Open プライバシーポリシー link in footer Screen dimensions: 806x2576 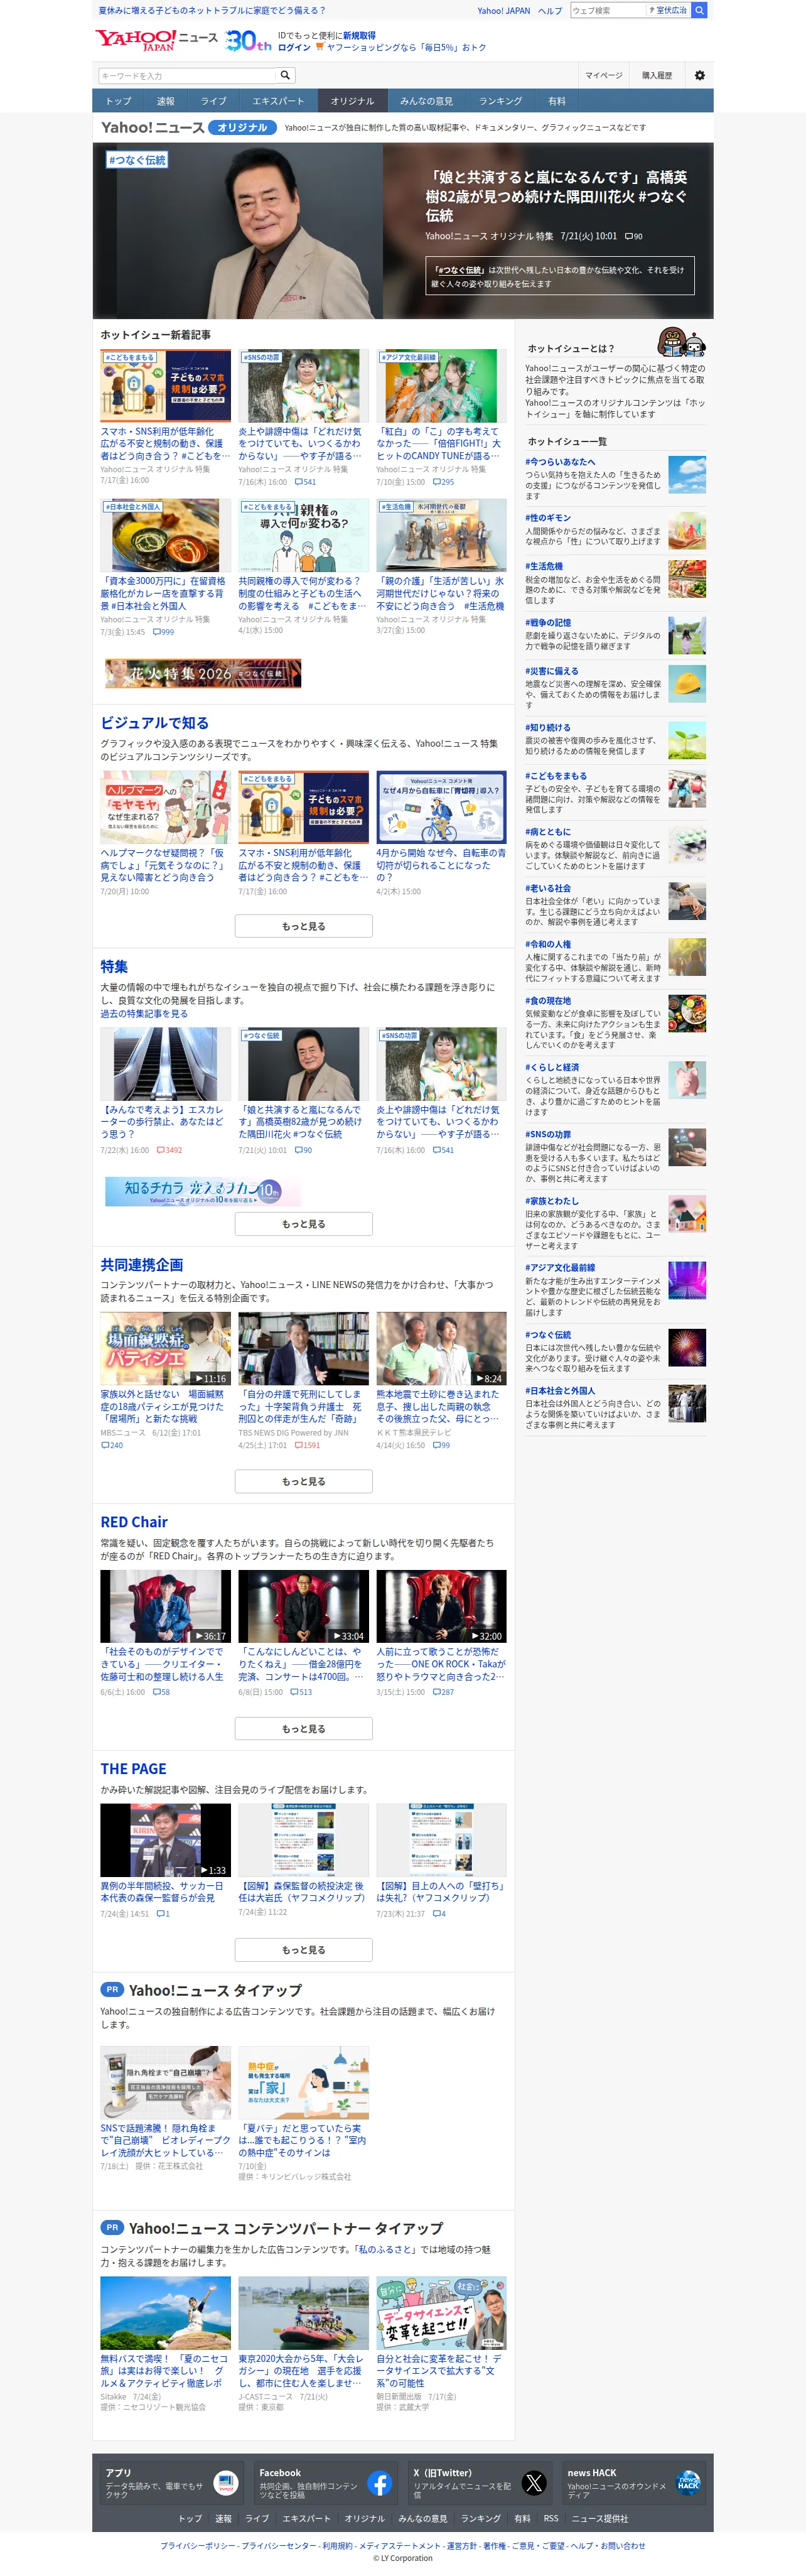(x=199, y=2545)
